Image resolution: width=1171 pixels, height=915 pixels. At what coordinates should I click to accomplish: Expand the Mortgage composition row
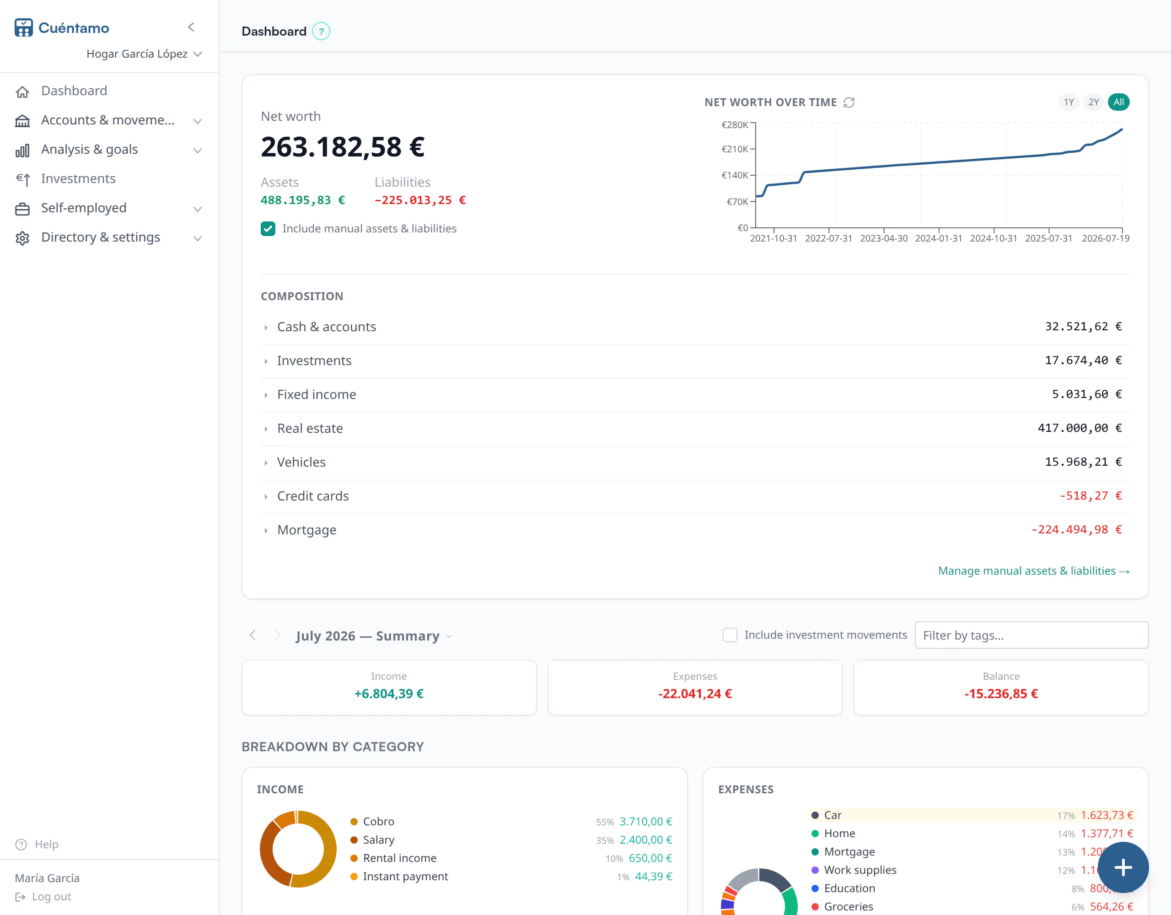click(x=695, y=529)
